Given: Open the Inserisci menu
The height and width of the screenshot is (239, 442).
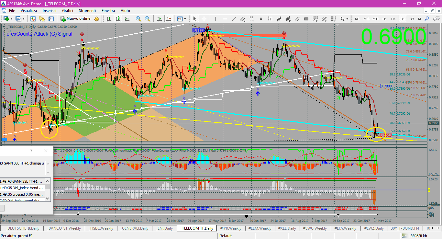Looking at the screenshot, I should click(50, 11).
